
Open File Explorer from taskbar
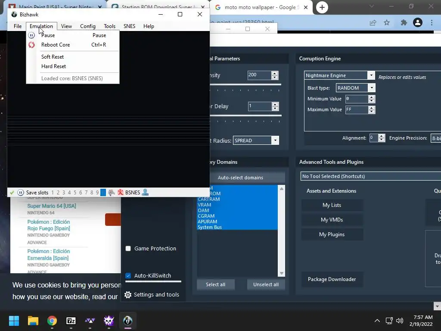click(x=33, y=321)
